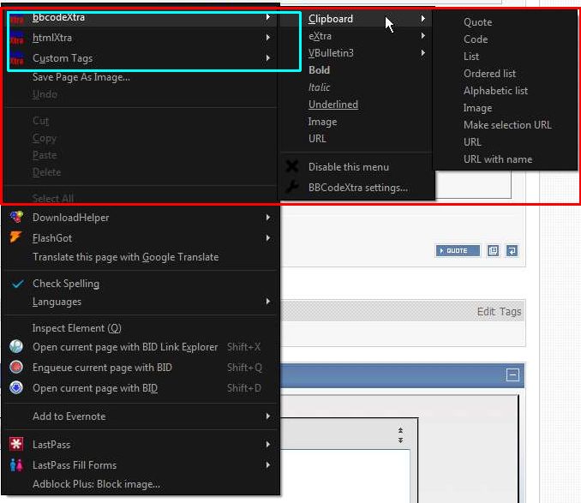The height and width of the screenshot is (503, 581).
Task: Choose URL from the Clipboard submenu
Action: (472, 142)
